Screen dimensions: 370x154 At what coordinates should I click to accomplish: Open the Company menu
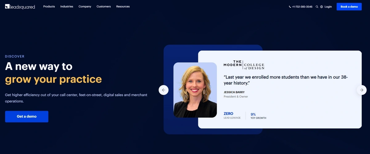[85, 6]
